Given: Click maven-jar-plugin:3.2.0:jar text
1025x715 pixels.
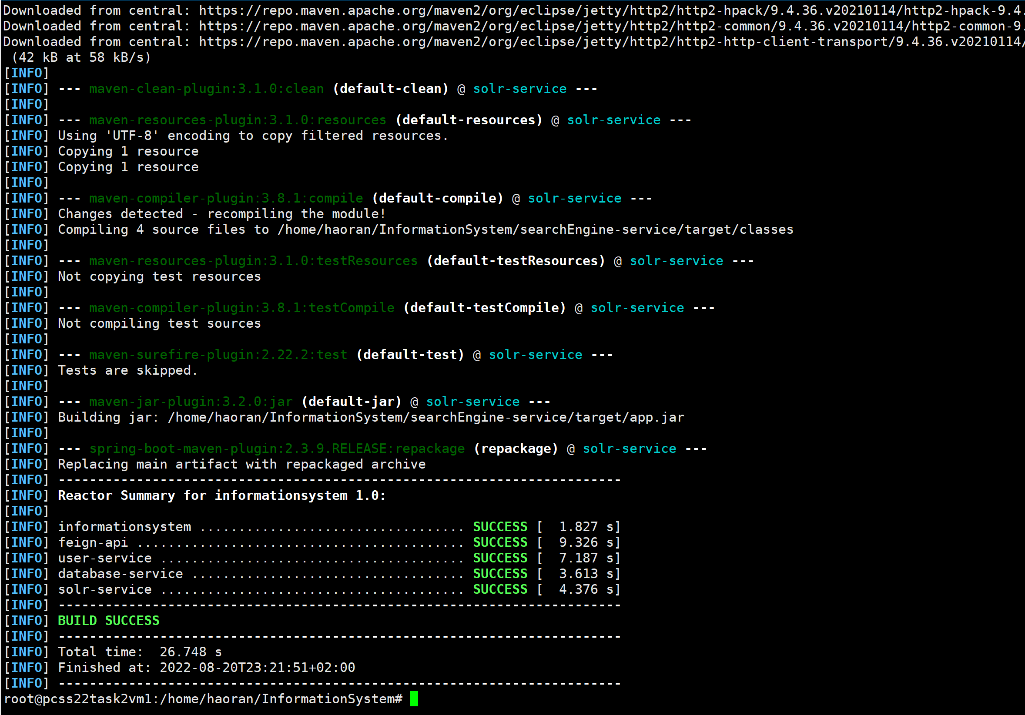Looking at the screenshot, I should [191, 402].
